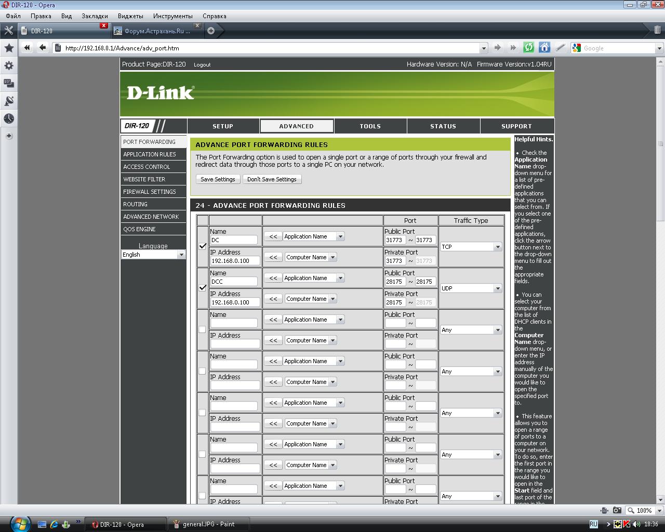Click the first Public Port field of DC
Viewport: 665px width, 532px height.
[x=395, y=240]
